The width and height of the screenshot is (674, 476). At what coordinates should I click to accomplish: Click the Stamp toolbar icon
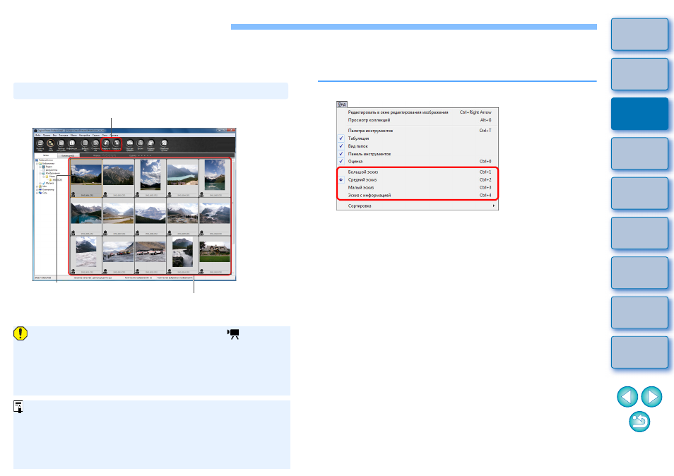(140, 143)
